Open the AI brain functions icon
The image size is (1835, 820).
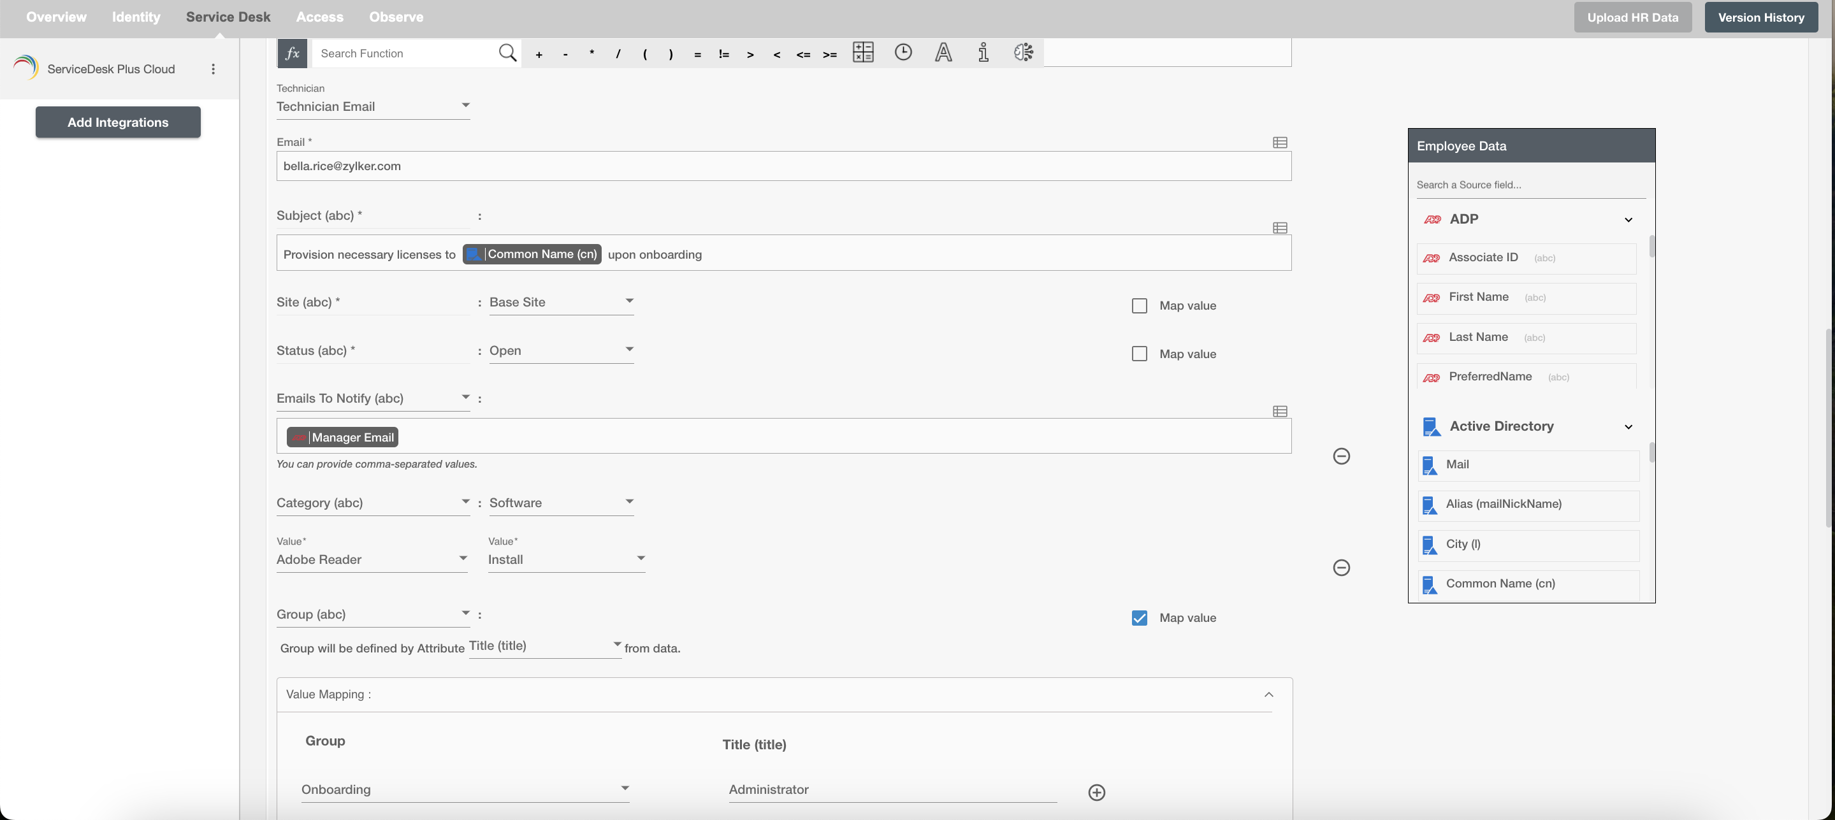[x=1024, y=53]
